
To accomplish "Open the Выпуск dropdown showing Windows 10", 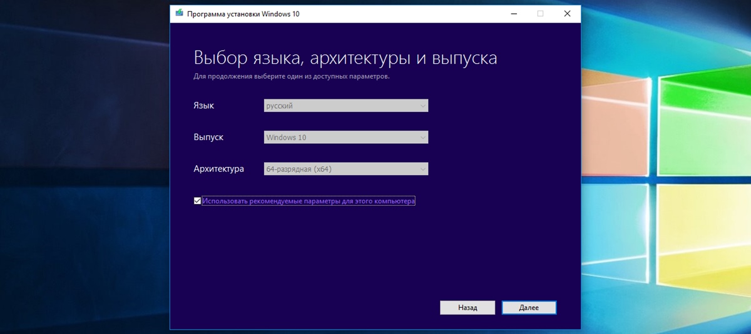I will tap(346, 137).
